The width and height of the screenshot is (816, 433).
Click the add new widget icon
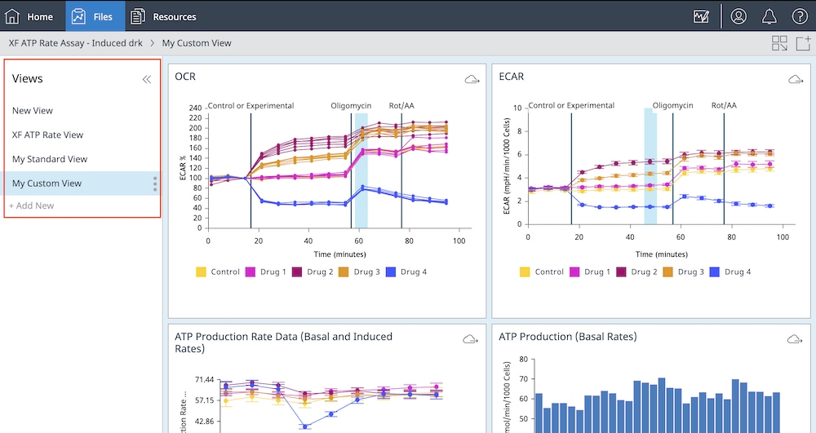[803, 44]
